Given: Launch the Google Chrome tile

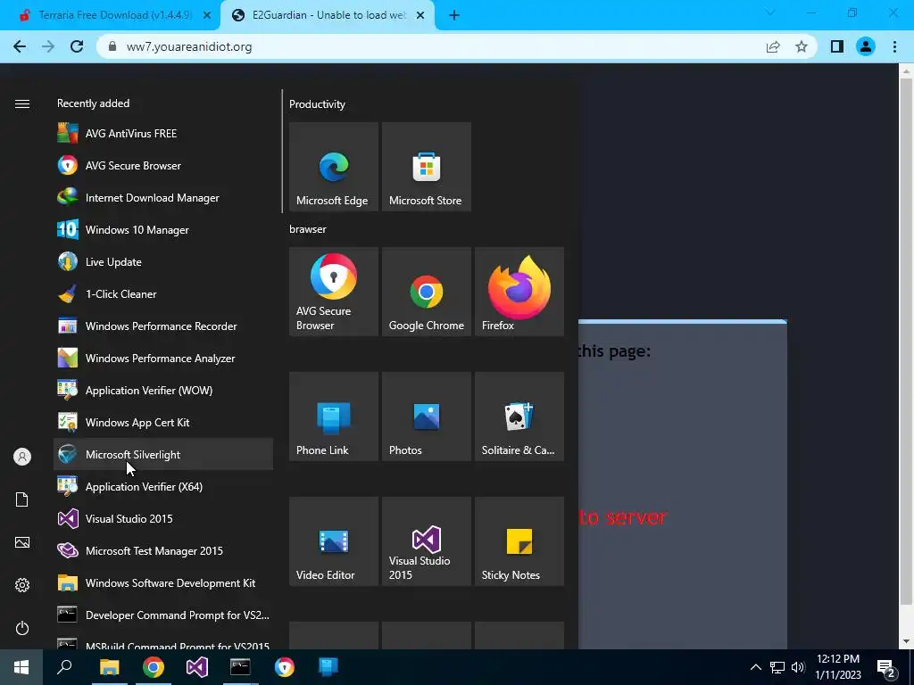Looking at the screenshot, I should 426,292.
